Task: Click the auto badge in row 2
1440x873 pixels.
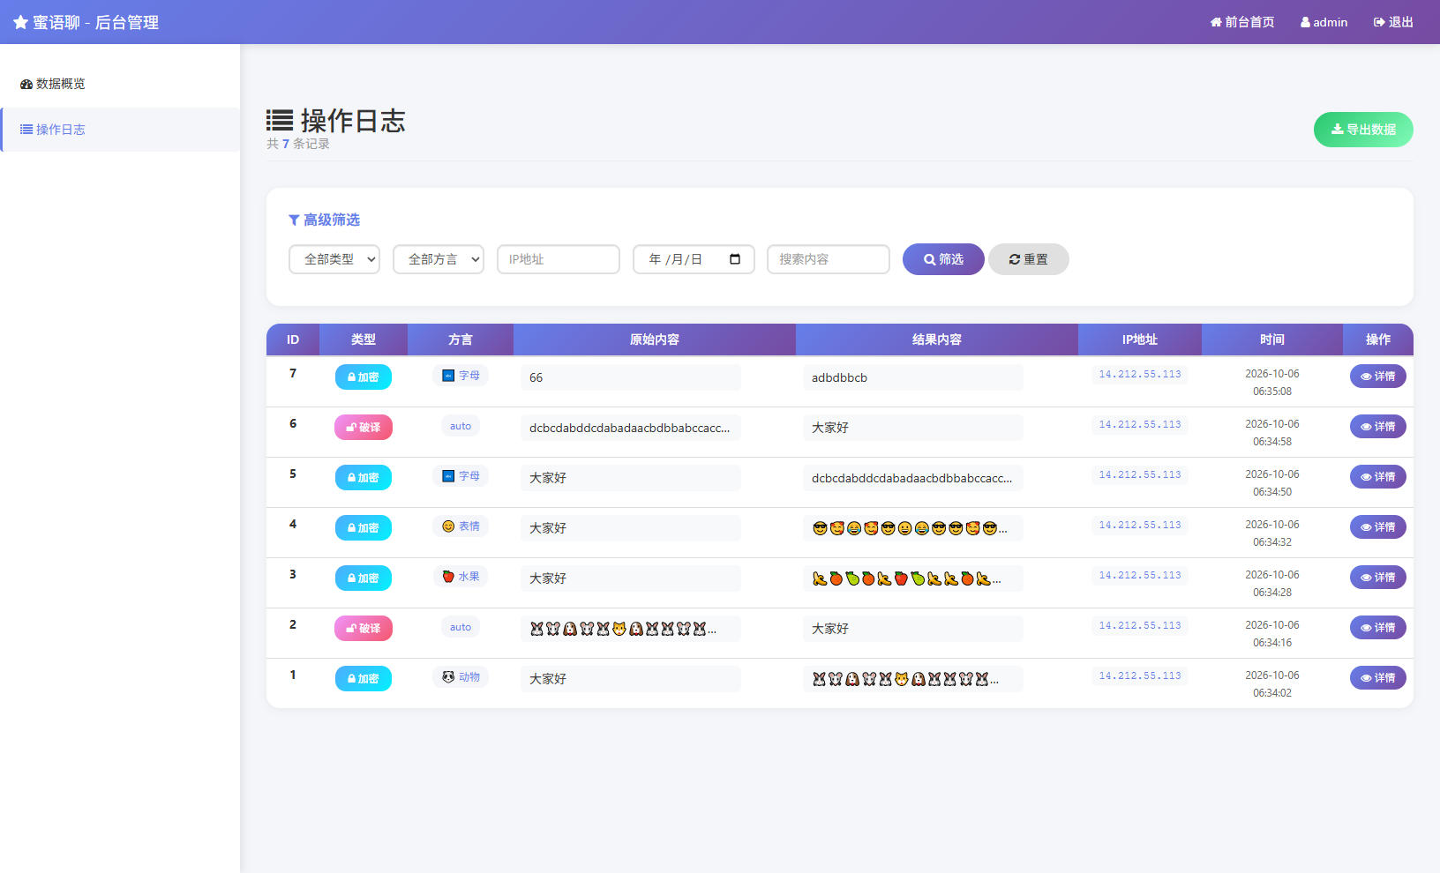Action: pos(461,627)
